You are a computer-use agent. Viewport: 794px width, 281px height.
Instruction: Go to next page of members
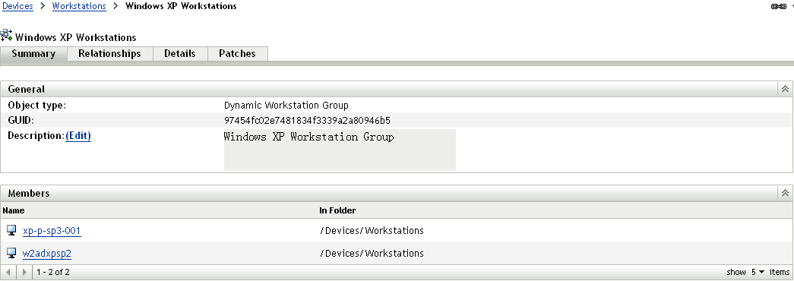24,273
